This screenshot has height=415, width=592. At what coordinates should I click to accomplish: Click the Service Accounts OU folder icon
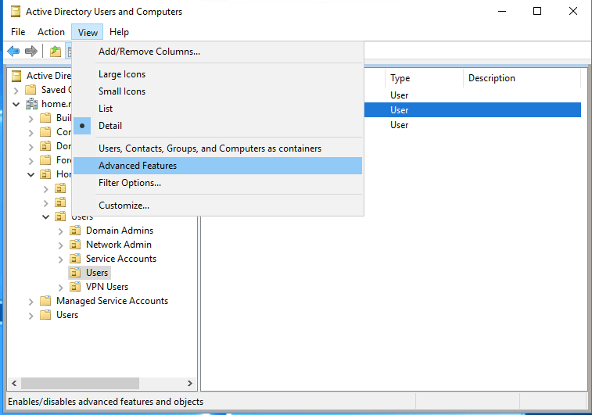coord(75,259)
